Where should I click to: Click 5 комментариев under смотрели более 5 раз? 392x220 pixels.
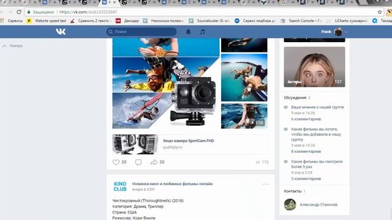click(x=306, y=178)
